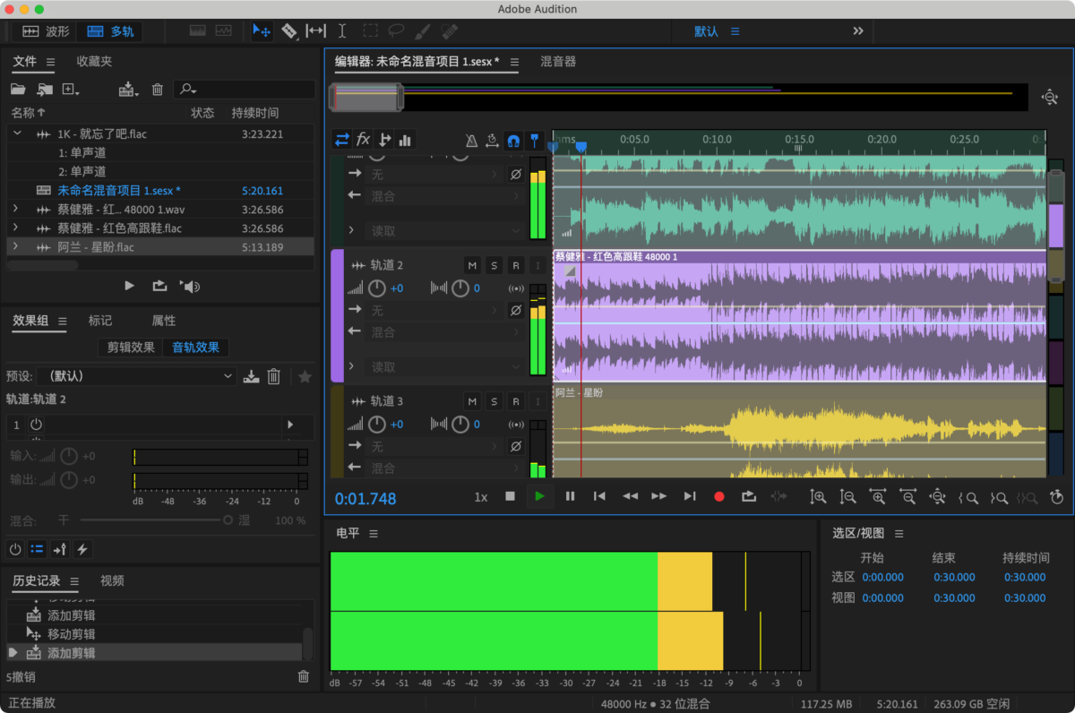Click insert into multitrack icon in Files panel
This screenshot has height=713, width=1075.
pos(129,90)
